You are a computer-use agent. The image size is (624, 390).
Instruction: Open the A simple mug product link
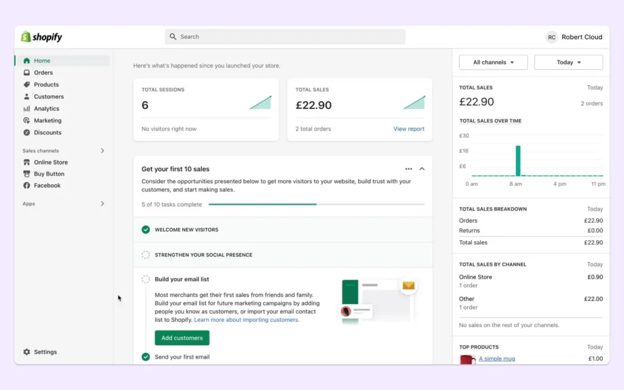pos(497,358)
